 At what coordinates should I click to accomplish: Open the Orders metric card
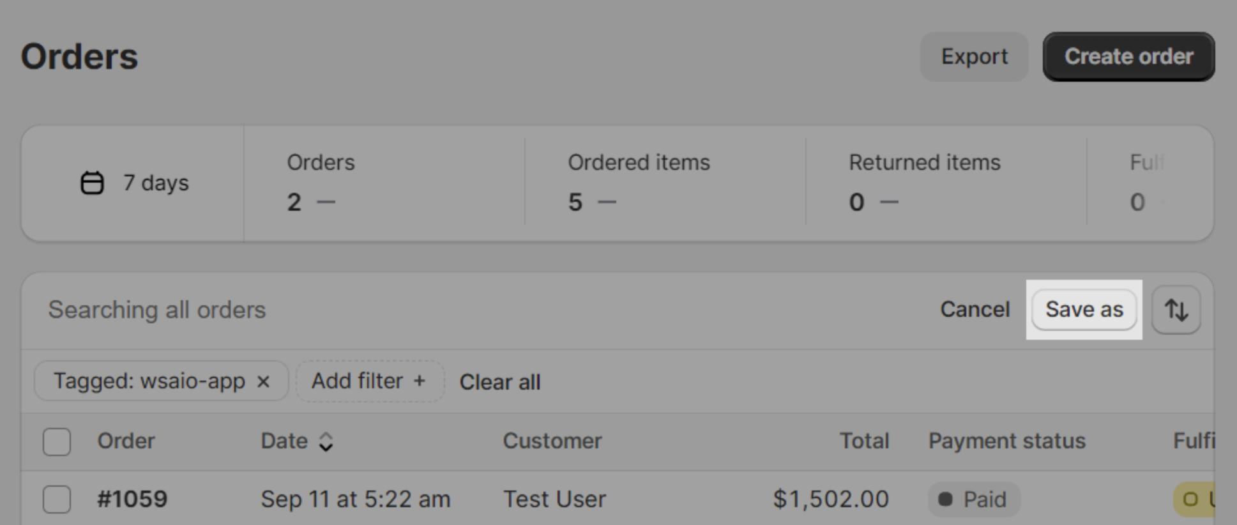pos(384,183)
